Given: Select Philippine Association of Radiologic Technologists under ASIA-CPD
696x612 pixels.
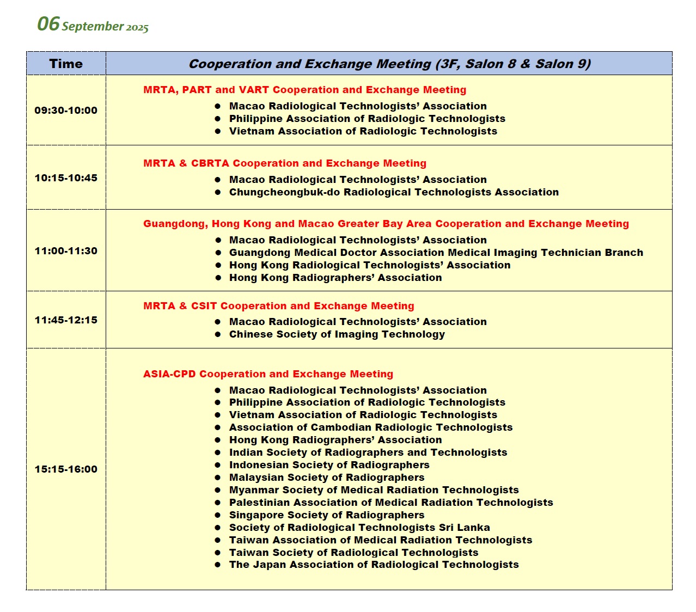Looking at the screenshot, I should pos(367,402).
